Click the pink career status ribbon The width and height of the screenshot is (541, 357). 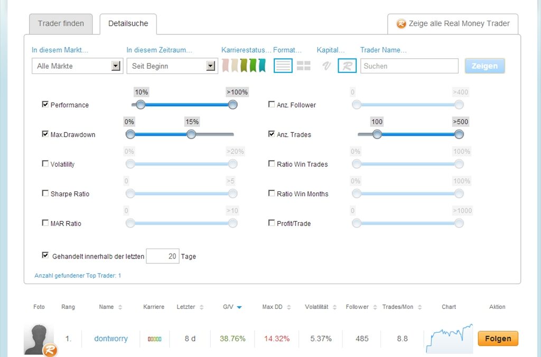point(226,66)
